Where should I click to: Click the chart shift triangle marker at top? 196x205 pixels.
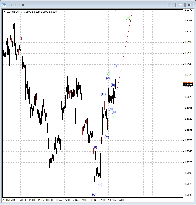point(115,10)
